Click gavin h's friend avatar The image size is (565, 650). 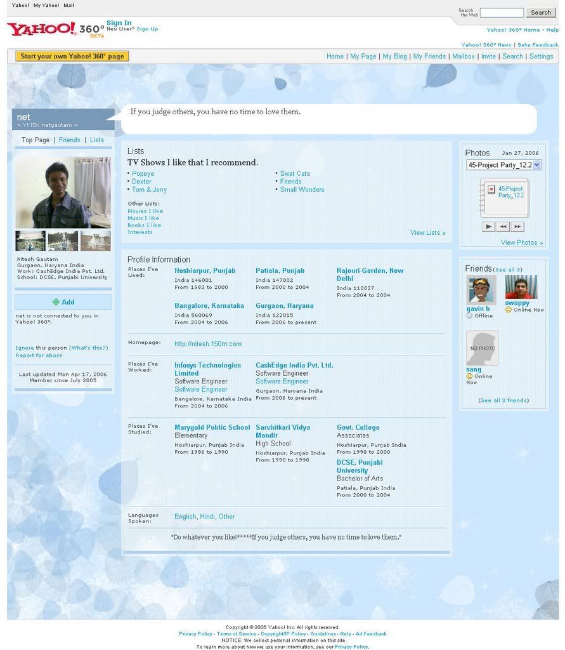pyautogui.click(x=481, y=289)
